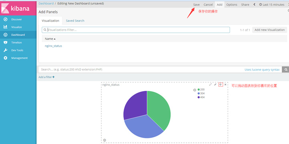This screenshot has width=289, height=144.
Task: Click Save in top menu
Action: click(x=197, y=5)
